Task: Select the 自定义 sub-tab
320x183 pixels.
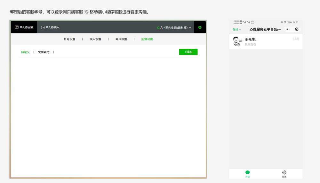Action: 25,52
